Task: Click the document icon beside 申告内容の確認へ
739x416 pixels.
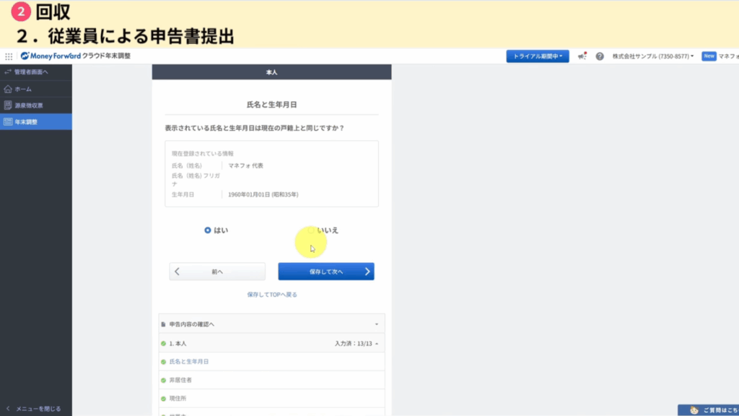Action: [x=164, y=324]
